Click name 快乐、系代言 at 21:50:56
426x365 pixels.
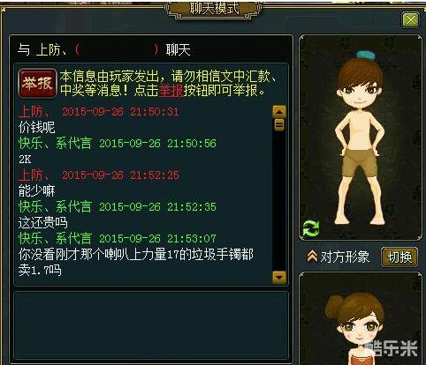coord(55,144)
